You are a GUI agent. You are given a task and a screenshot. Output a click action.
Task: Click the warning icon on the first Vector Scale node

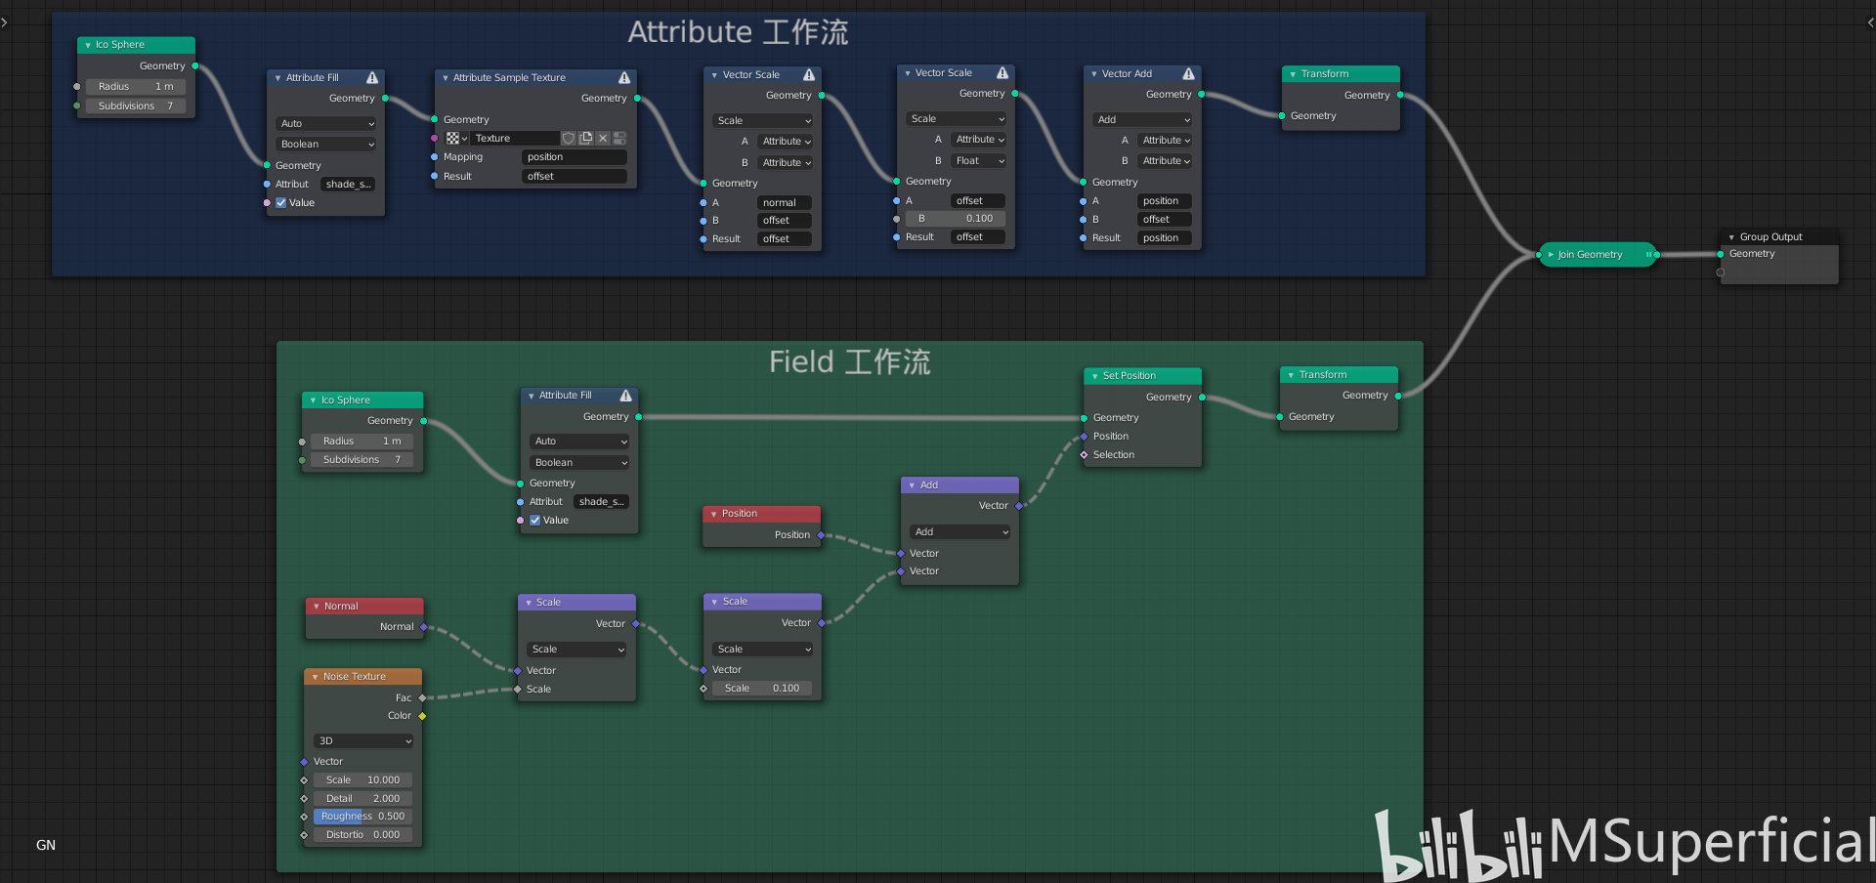pos(808,74)
